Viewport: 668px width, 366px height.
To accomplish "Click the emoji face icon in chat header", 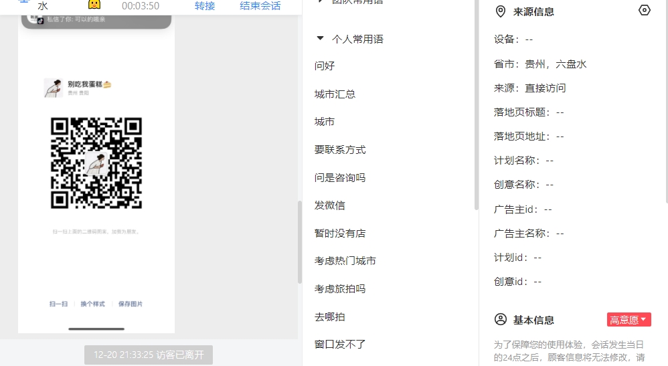I will [x=94, y=5].
